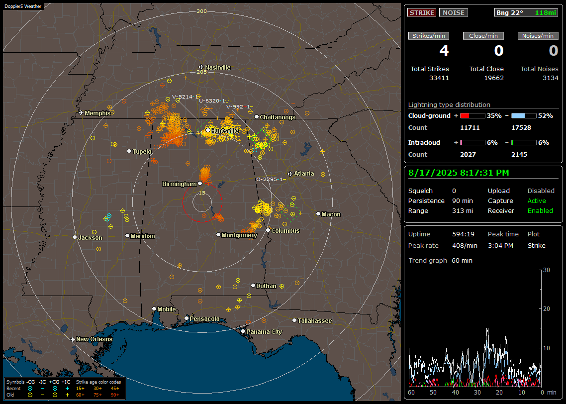Click the 205 range ring label

[201, 72]
